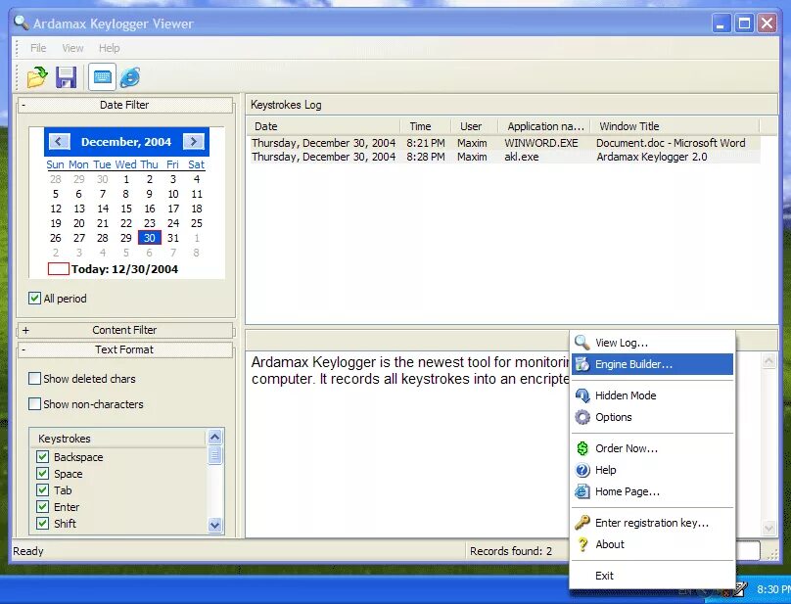The width and height of the screenshot is (791, 604).
Task: Uncheck the Shift keystroke checkbox
Action: click(42, 524)
